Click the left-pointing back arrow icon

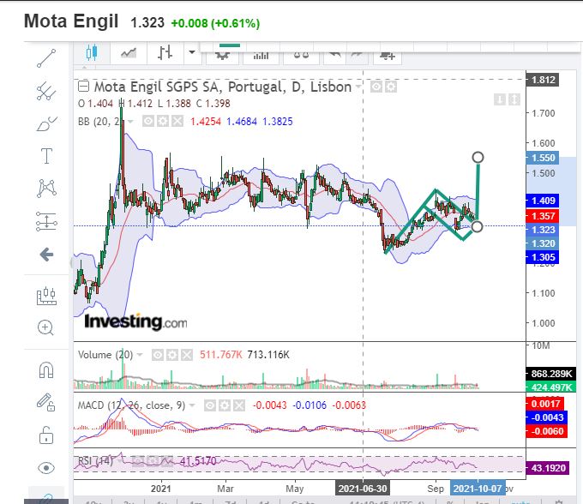(46, 255)
